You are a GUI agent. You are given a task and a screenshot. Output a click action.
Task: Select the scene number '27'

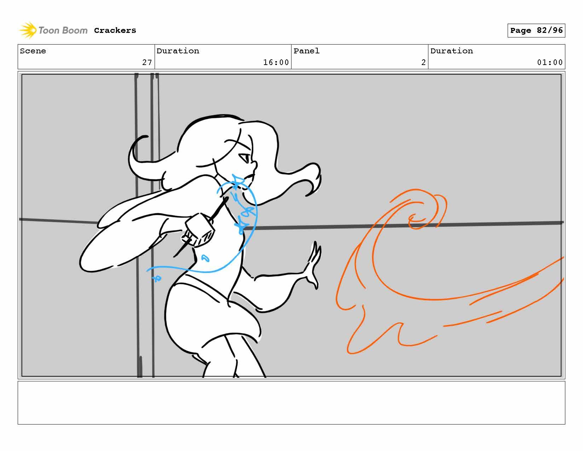147,63
